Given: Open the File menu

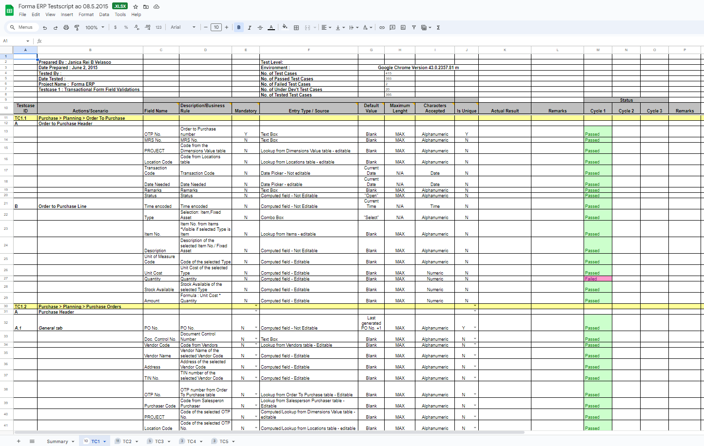Looking at the screenshot, I should point(22,15).
